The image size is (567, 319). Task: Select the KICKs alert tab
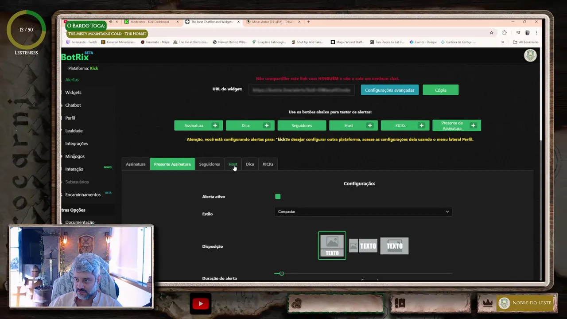pos(268,164)
